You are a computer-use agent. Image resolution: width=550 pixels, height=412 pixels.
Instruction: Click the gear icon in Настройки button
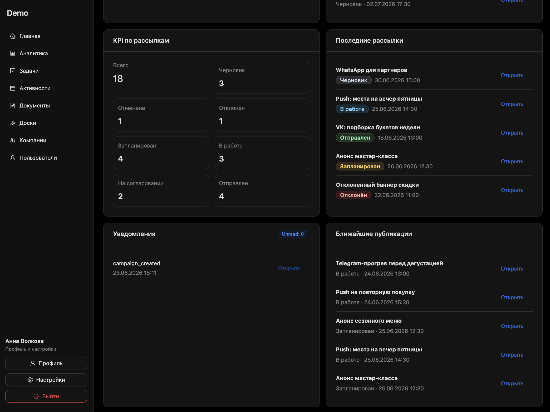[30, 380]
